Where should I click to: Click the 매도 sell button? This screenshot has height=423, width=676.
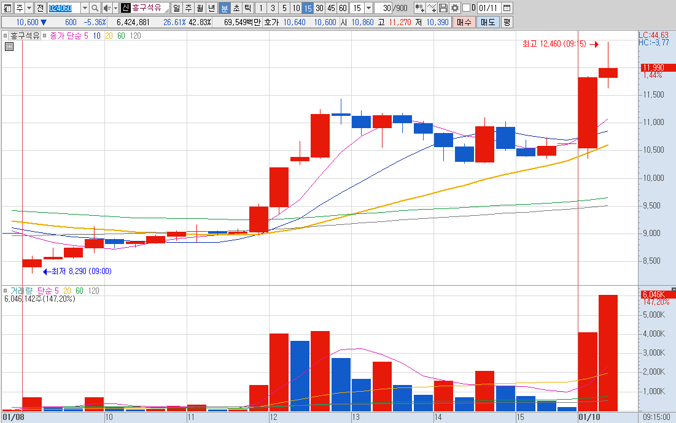(x=488, y=22)
